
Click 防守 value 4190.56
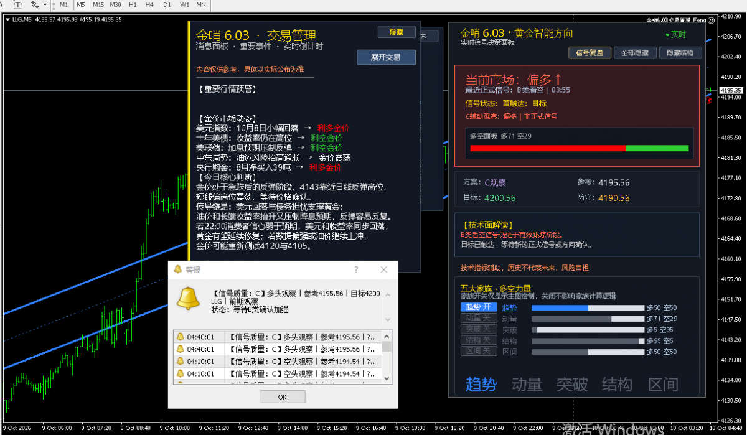614,198
